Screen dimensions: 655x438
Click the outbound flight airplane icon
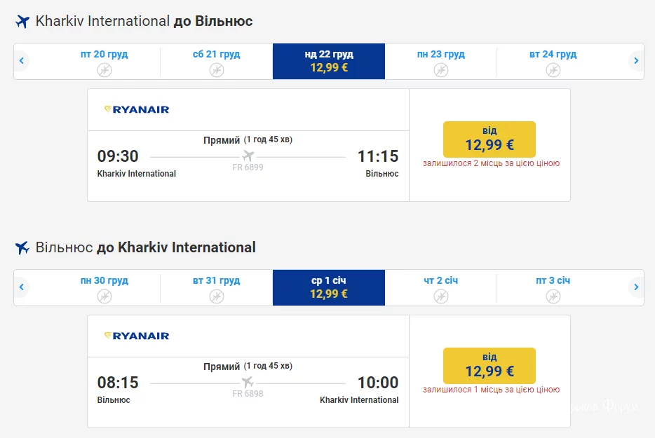(x=22, y=22)
